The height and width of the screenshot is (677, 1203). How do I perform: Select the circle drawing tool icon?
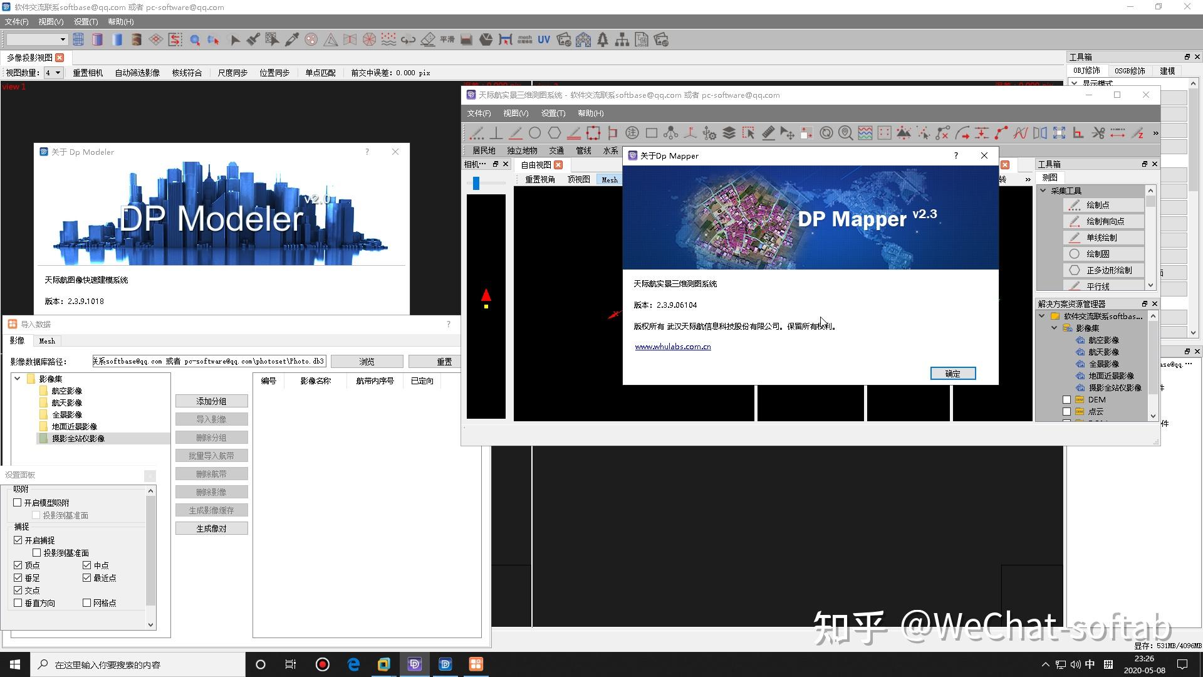(x=534, y=133)
